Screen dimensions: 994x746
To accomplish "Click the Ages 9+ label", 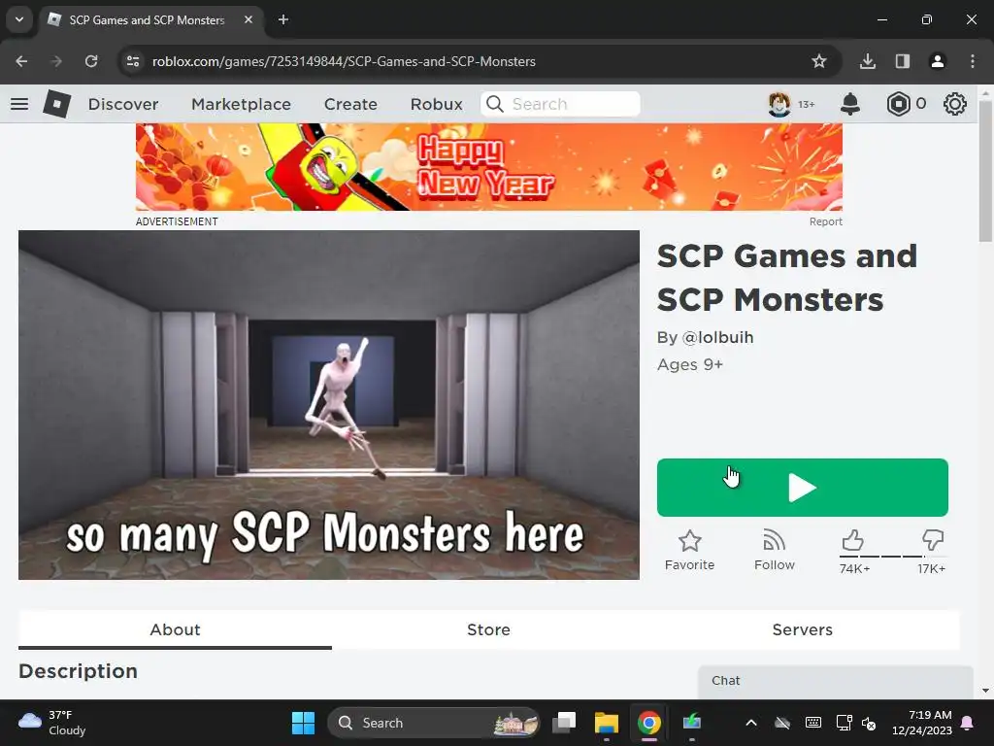I will tap(690, 365).
